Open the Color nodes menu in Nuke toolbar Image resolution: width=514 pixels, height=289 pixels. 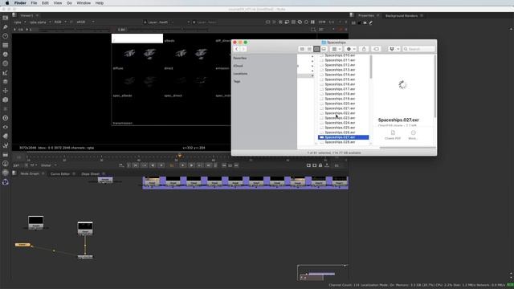tap(6, 55)
